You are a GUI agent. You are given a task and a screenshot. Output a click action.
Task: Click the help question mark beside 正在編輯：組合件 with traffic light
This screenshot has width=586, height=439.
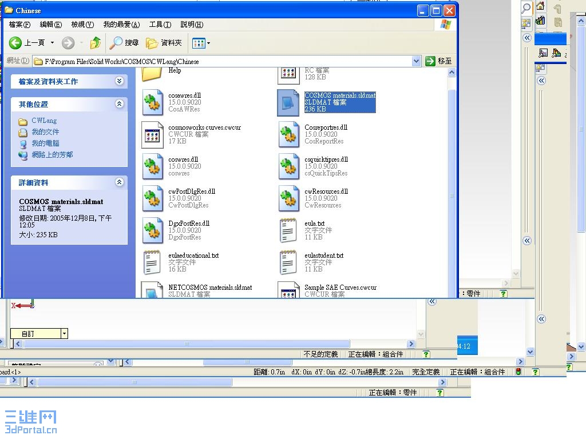click(x=536, y=372)
